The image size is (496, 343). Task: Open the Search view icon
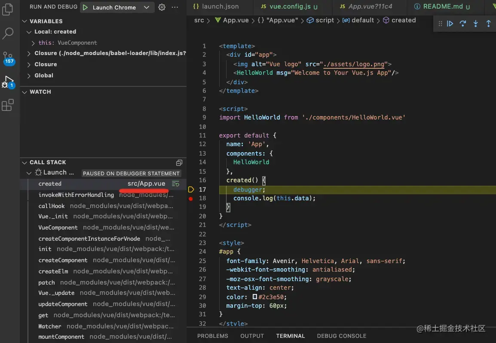click(8, 33)
